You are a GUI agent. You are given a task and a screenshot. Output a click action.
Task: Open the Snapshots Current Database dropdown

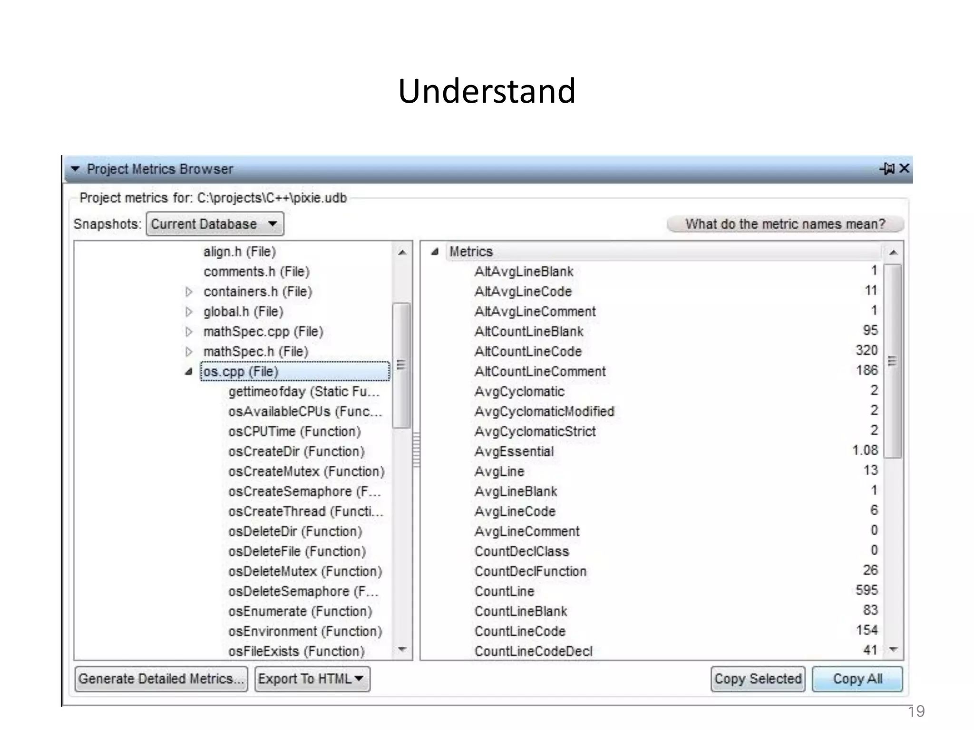(x=215, y=224)
